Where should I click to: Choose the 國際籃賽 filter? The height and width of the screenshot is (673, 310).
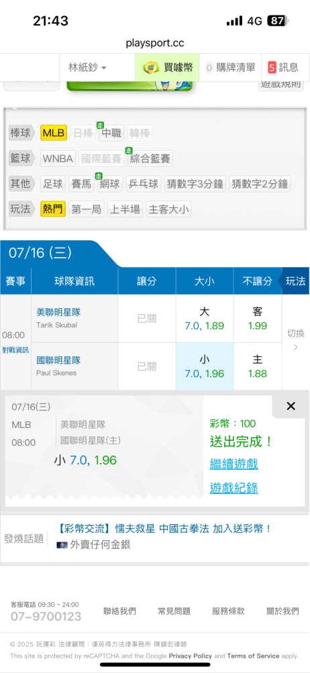point(101,159)
